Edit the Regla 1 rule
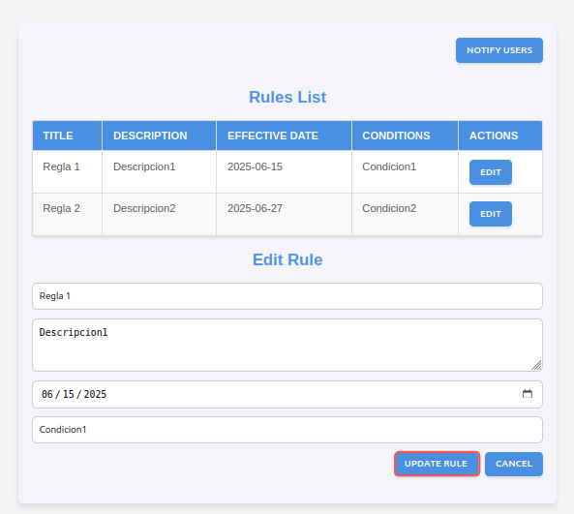The image size is (574, 514). (x=491, y=172)
